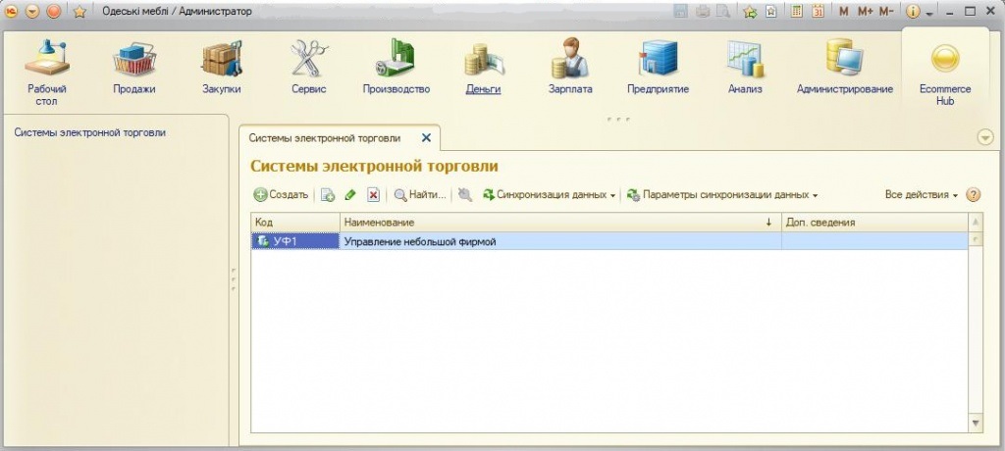The height and width of the screenshot is (451, 1005).
Task: Open the Продажи section
Action: (x=134, y=68)
